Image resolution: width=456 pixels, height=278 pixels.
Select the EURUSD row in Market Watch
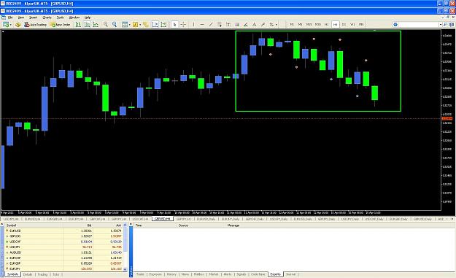tap(63, 231)
